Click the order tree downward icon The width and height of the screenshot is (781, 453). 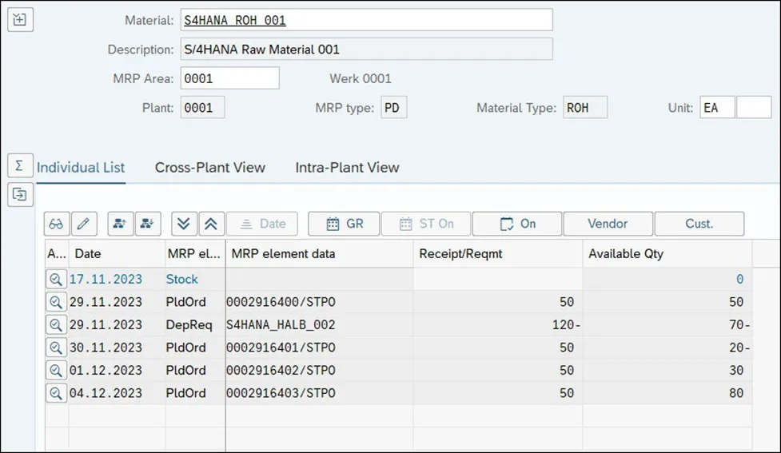pos(148,224)
